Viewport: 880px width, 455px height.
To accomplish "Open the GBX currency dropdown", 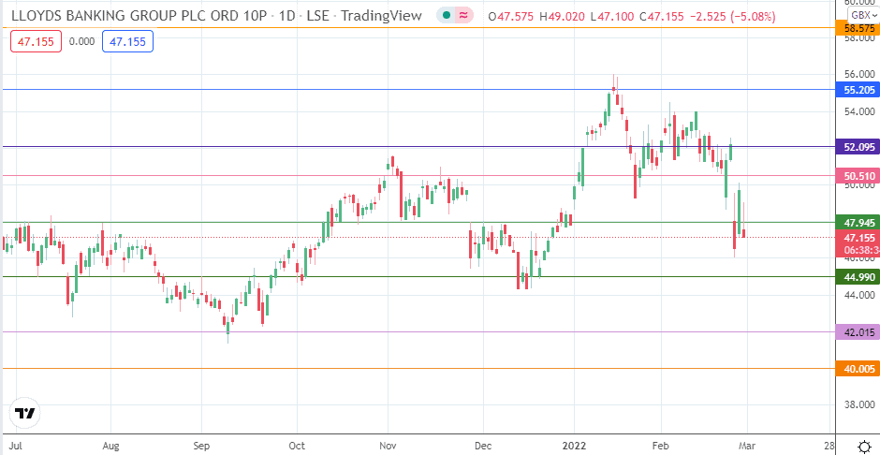I will (862, 16).
